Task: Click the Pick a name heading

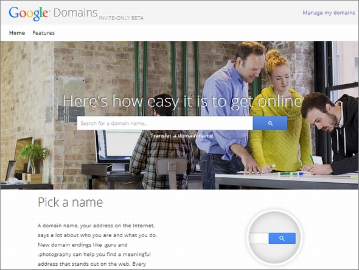Action: click(x=71, y=202)
